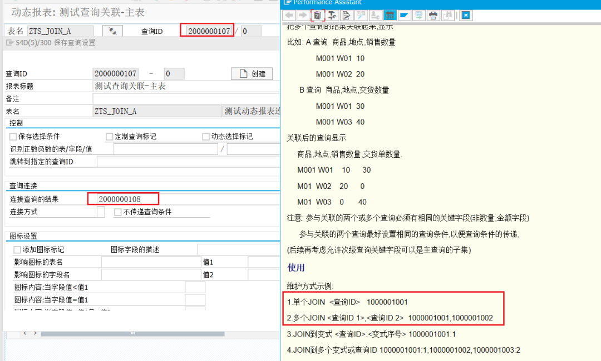This screenshot has height=361, width=601.
Task: Click the 图标内容:当字段值<值1 box
Action: tap(195, 287)
